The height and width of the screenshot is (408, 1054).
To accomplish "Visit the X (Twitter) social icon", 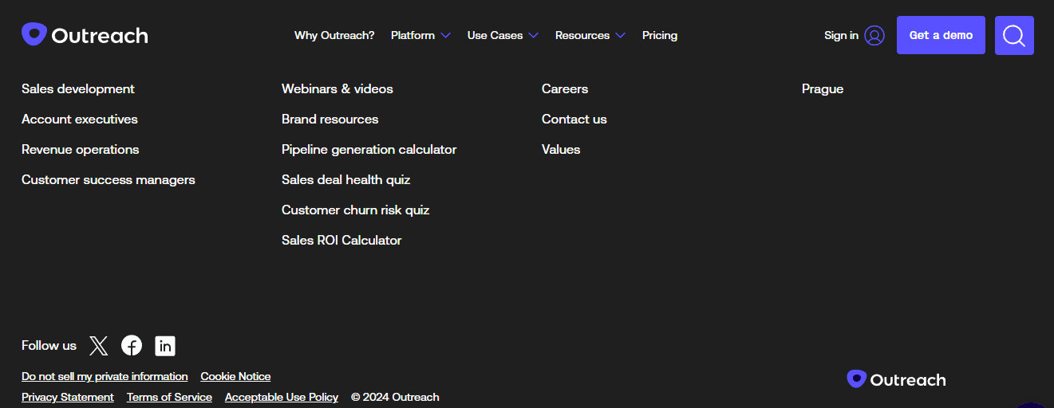I will point(98,345).
